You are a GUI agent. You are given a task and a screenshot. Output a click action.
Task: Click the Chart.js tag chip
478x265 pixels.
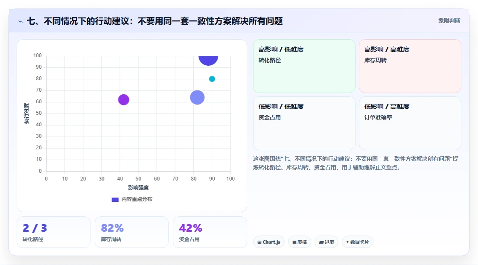point(269,242)
